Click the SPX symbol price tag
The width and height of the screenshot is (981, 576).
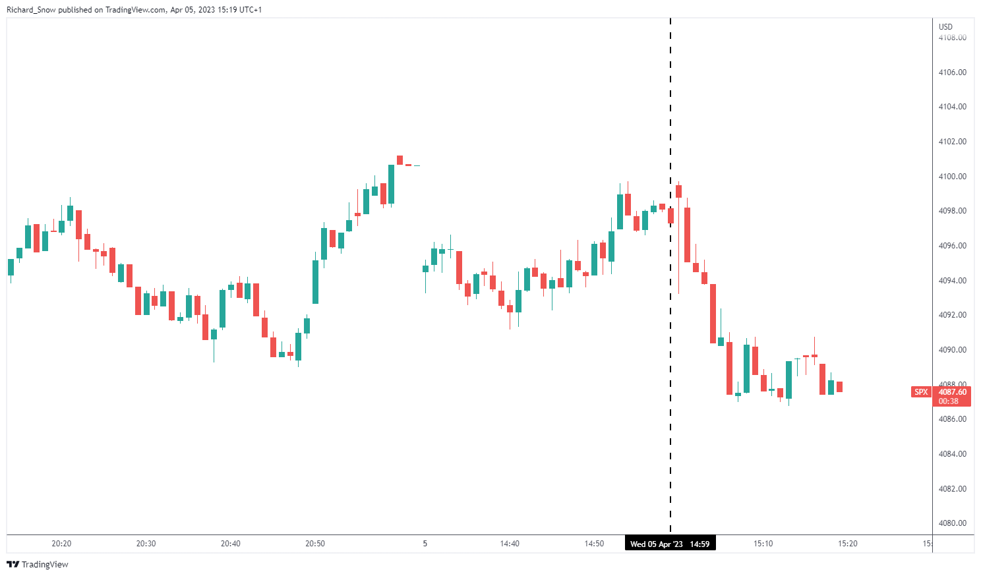tap(921, 392)
